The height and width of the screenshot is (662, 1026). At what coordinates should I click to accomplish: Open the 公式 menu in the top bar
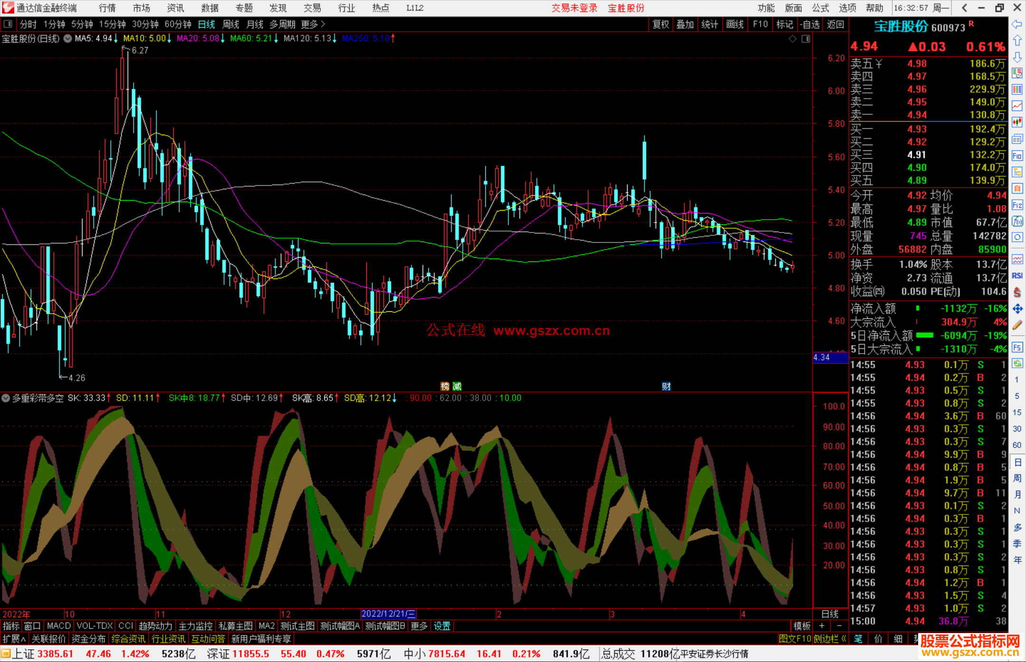click(820, 8)
